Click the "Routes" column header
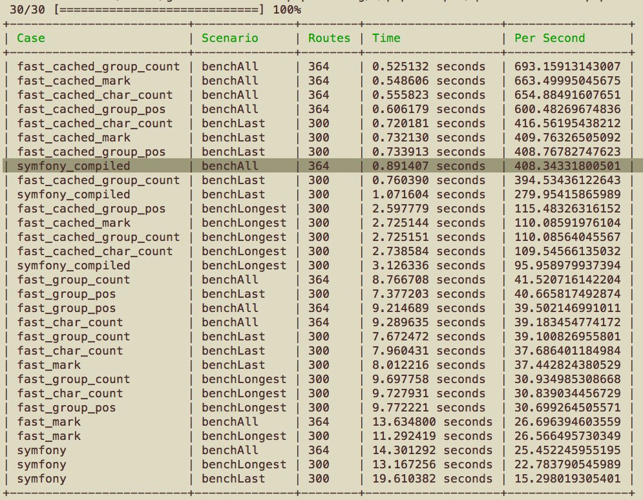 coord(330,38)
